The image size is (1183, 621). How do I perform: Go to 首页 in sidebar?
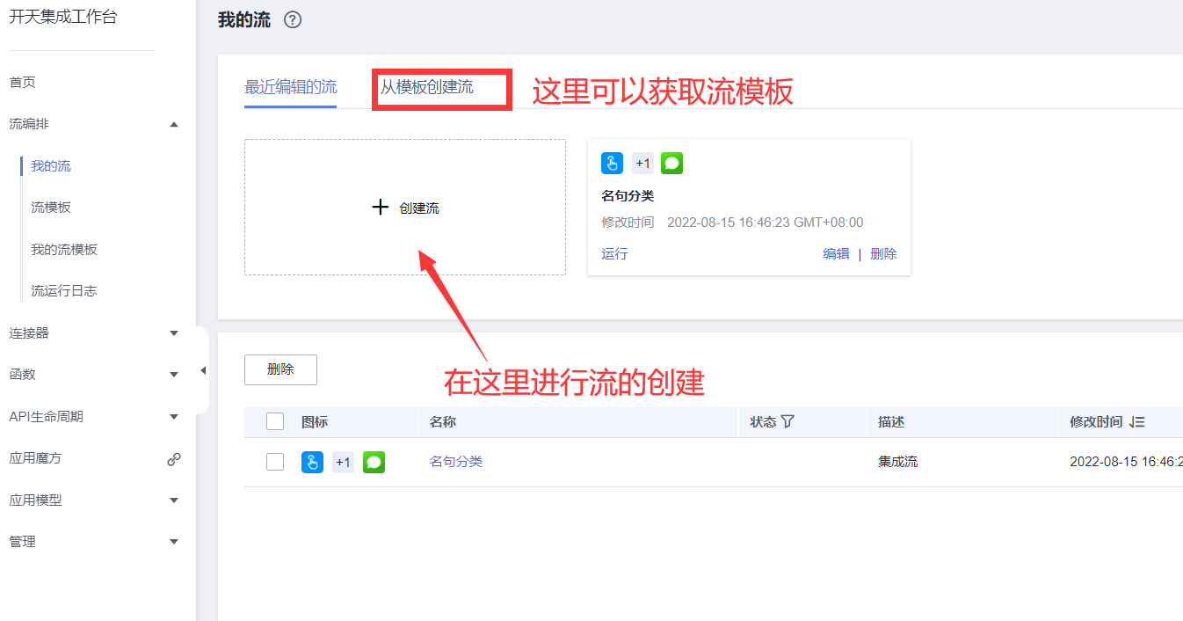pos(23,82)
